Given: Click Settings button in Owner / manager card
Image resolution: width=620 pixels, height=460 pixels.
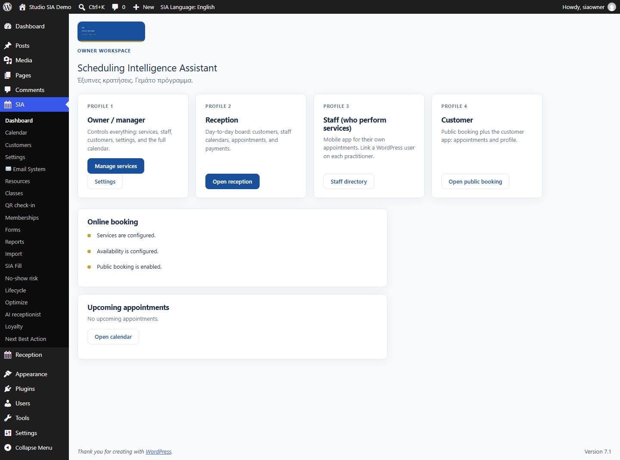Looking at the screenshot, I should [x=105, y=181].
